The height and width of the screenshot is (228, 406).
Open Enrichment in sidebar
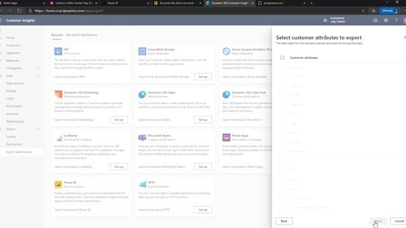tap(14, 106)
